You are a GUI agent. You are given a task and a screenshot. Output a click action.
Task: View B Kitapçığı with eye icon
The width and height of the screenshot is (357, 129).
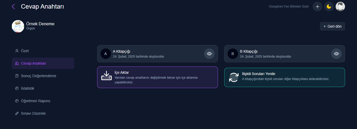pyautogui.click(x=336, y=54)
